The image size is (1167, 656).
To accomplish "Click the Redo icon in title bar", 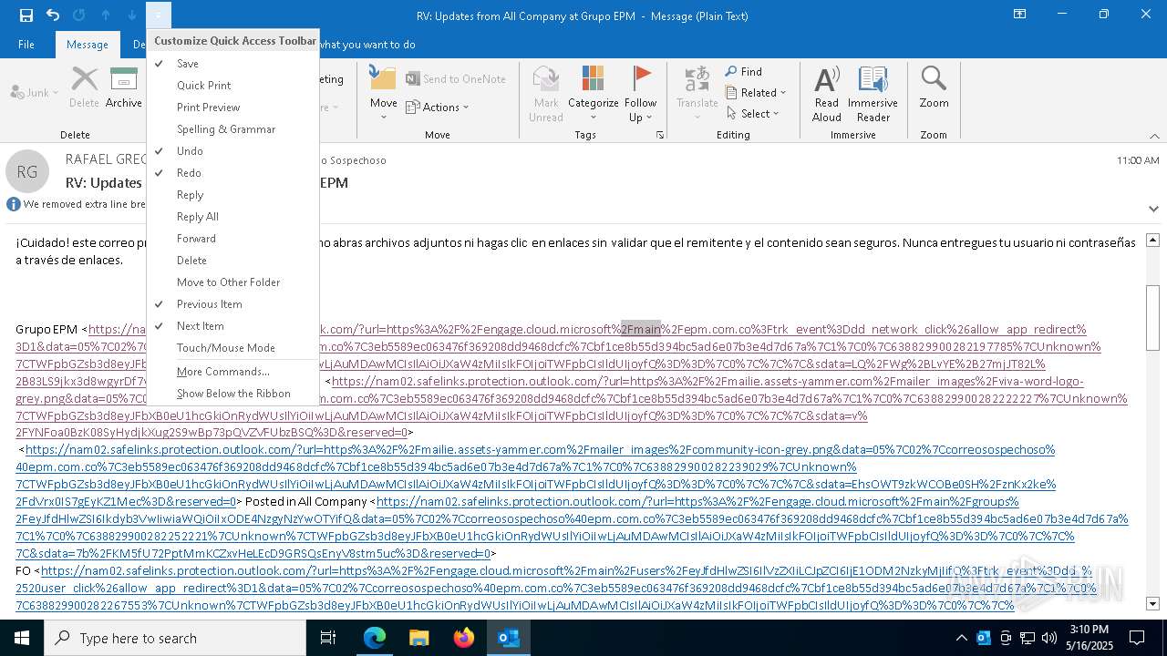I will pyautogui.click(x=79, y=15).
